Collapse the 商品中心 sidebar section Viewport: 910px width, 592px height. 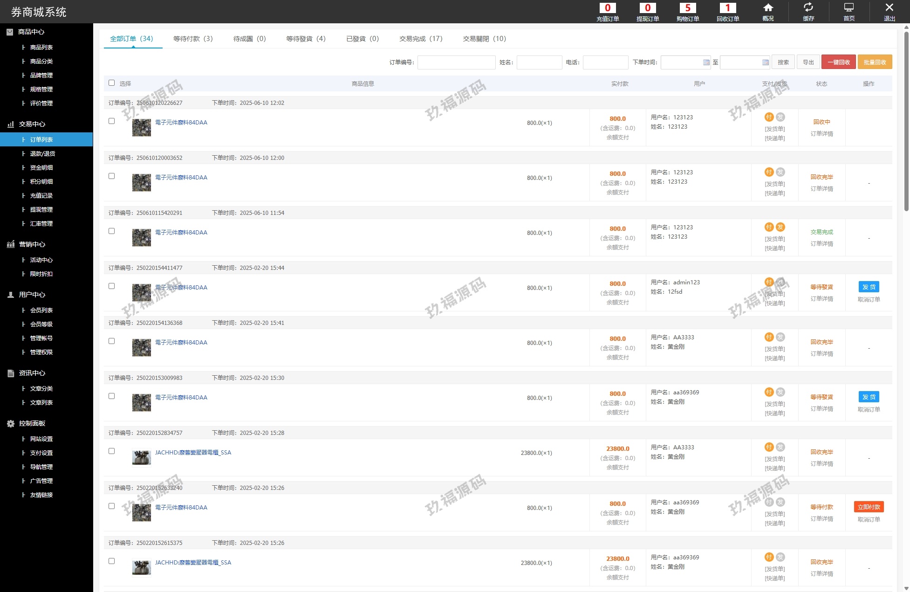(31, 32)
